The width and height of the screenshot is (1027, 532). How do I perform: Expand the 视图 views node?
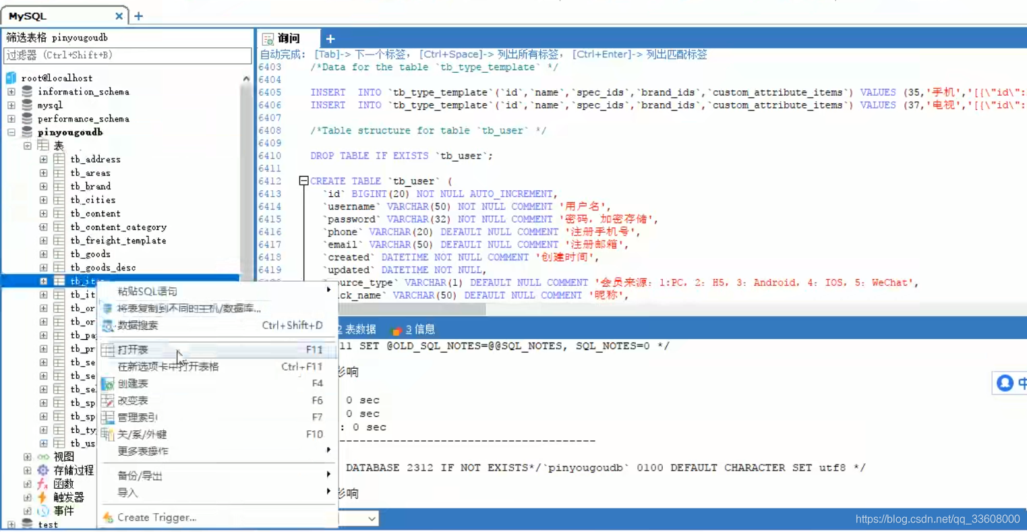28,456
